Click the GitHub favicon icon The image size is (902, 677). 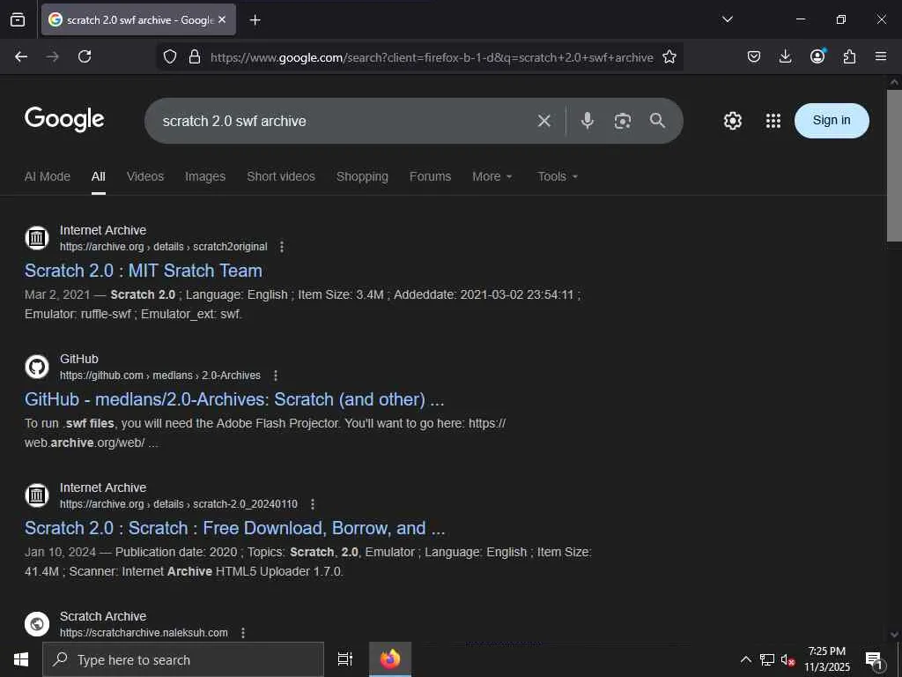point(37,366)
